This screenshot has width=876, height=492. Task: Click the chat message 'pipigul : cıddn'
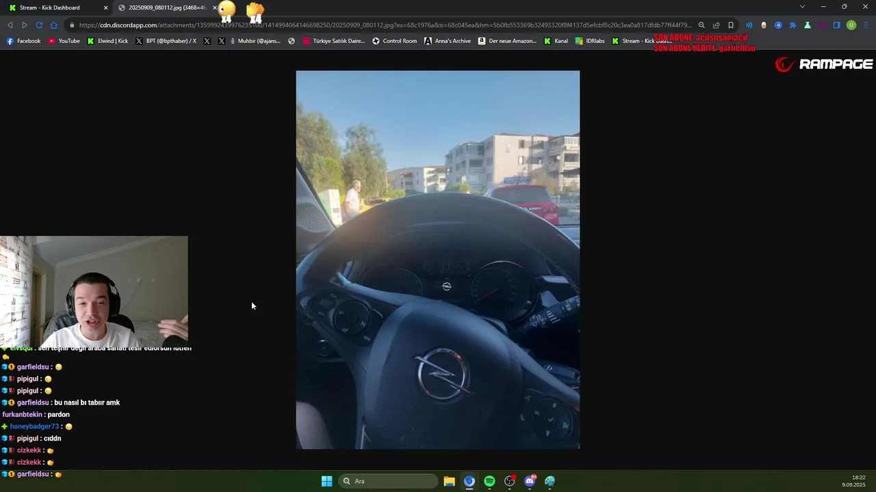coord(38,439)
